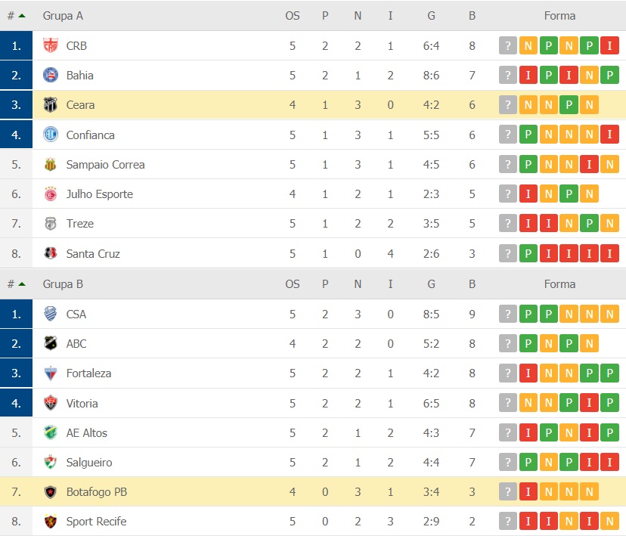Click Salgueiro's first green P form badge

click(528, 462)
